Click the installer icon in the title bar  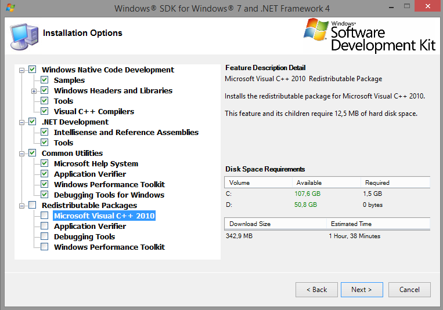[10, 9]
